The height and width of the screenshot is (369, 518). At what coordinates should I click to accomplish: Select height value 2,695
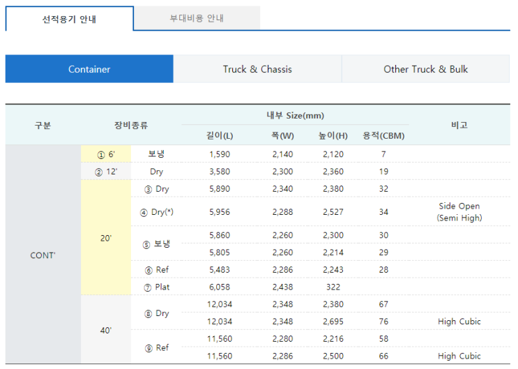333,322
